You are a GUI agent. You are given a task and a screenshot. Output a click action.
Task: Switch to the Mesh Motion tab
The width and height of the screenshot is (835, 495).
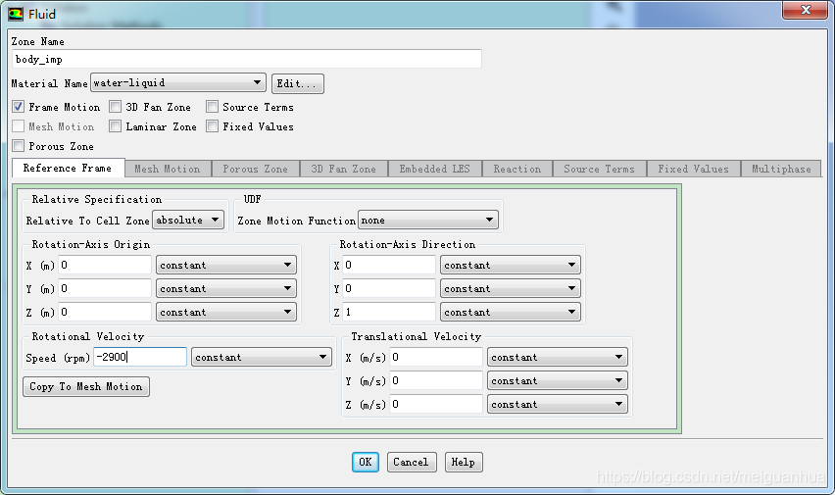(168, 169)
